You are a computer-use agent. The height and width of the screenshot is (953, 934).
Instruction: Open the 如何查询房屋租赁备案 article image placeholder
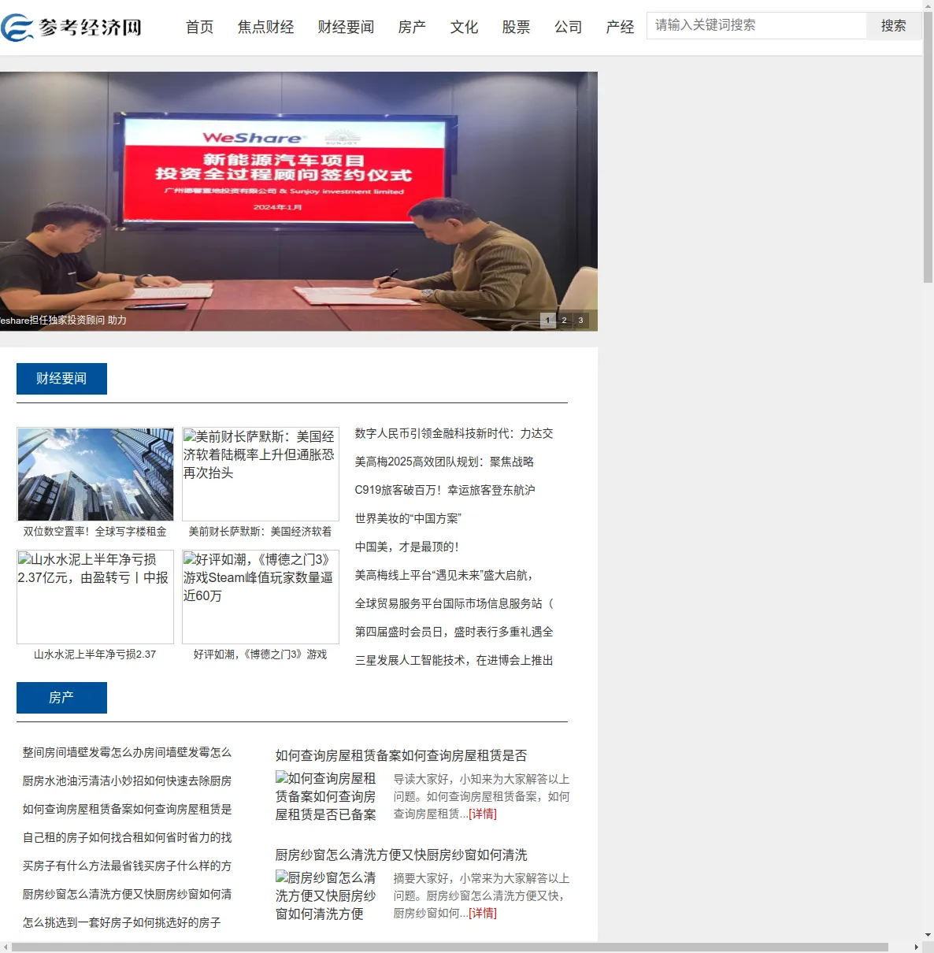pos(327,796)
